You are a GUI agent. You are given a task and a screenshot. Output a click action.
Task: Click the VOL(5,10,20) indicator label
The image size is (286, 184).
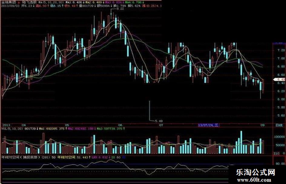tap(12, 129)
